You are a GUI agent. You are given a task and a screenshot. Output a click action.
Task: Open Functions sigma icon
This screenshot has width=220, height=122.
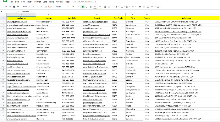coord(158,7)
